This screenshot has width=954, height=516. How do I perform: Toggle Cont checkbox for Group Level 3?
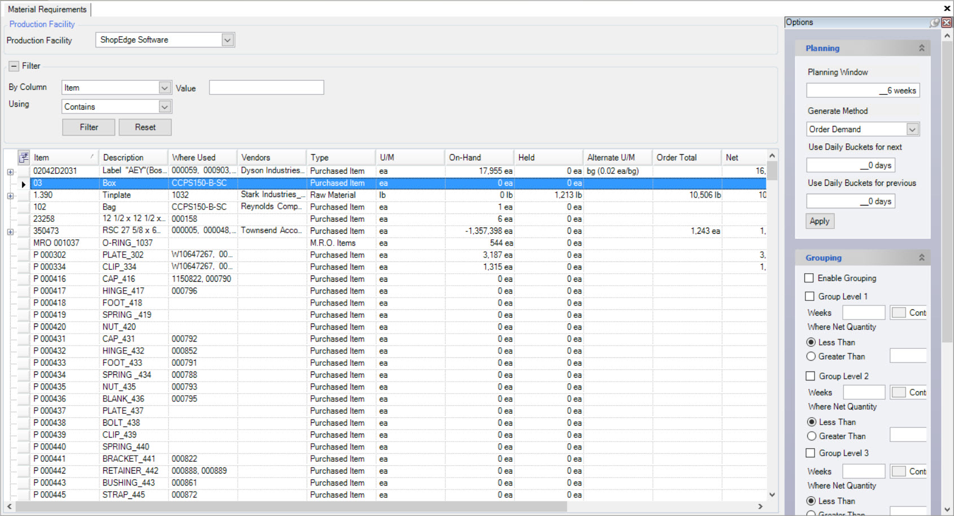(x=899, y=471)
